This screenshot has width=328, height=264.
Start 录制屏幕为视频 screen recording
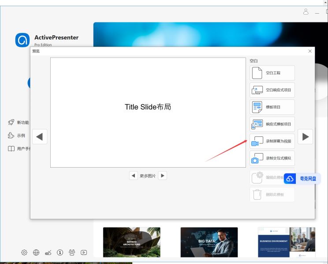(x=272, y=141)
